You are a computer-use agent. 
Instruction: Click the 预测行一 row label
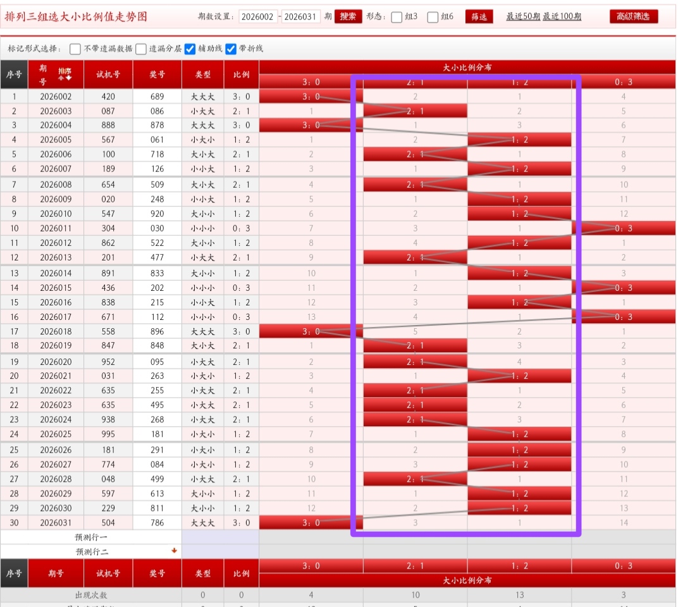(x=91, y=537)
